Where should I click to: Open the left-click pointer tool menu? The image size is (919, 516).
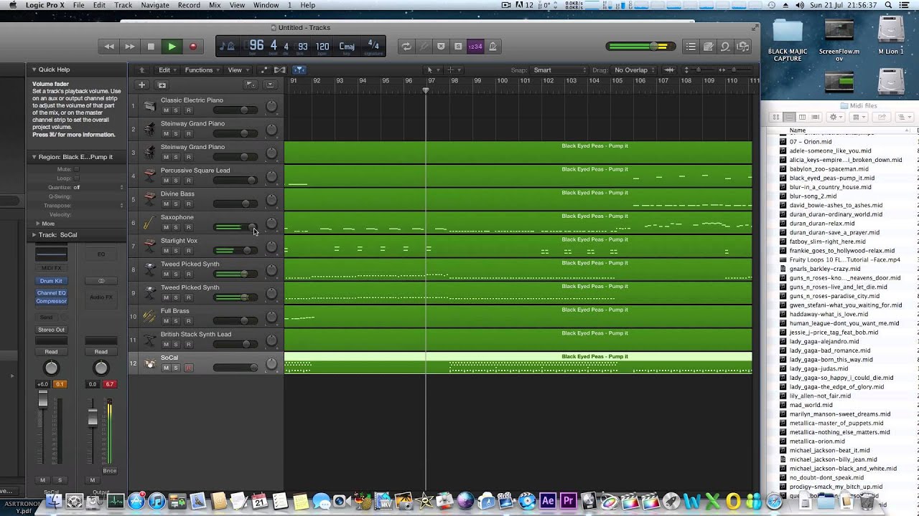(432, 70)
